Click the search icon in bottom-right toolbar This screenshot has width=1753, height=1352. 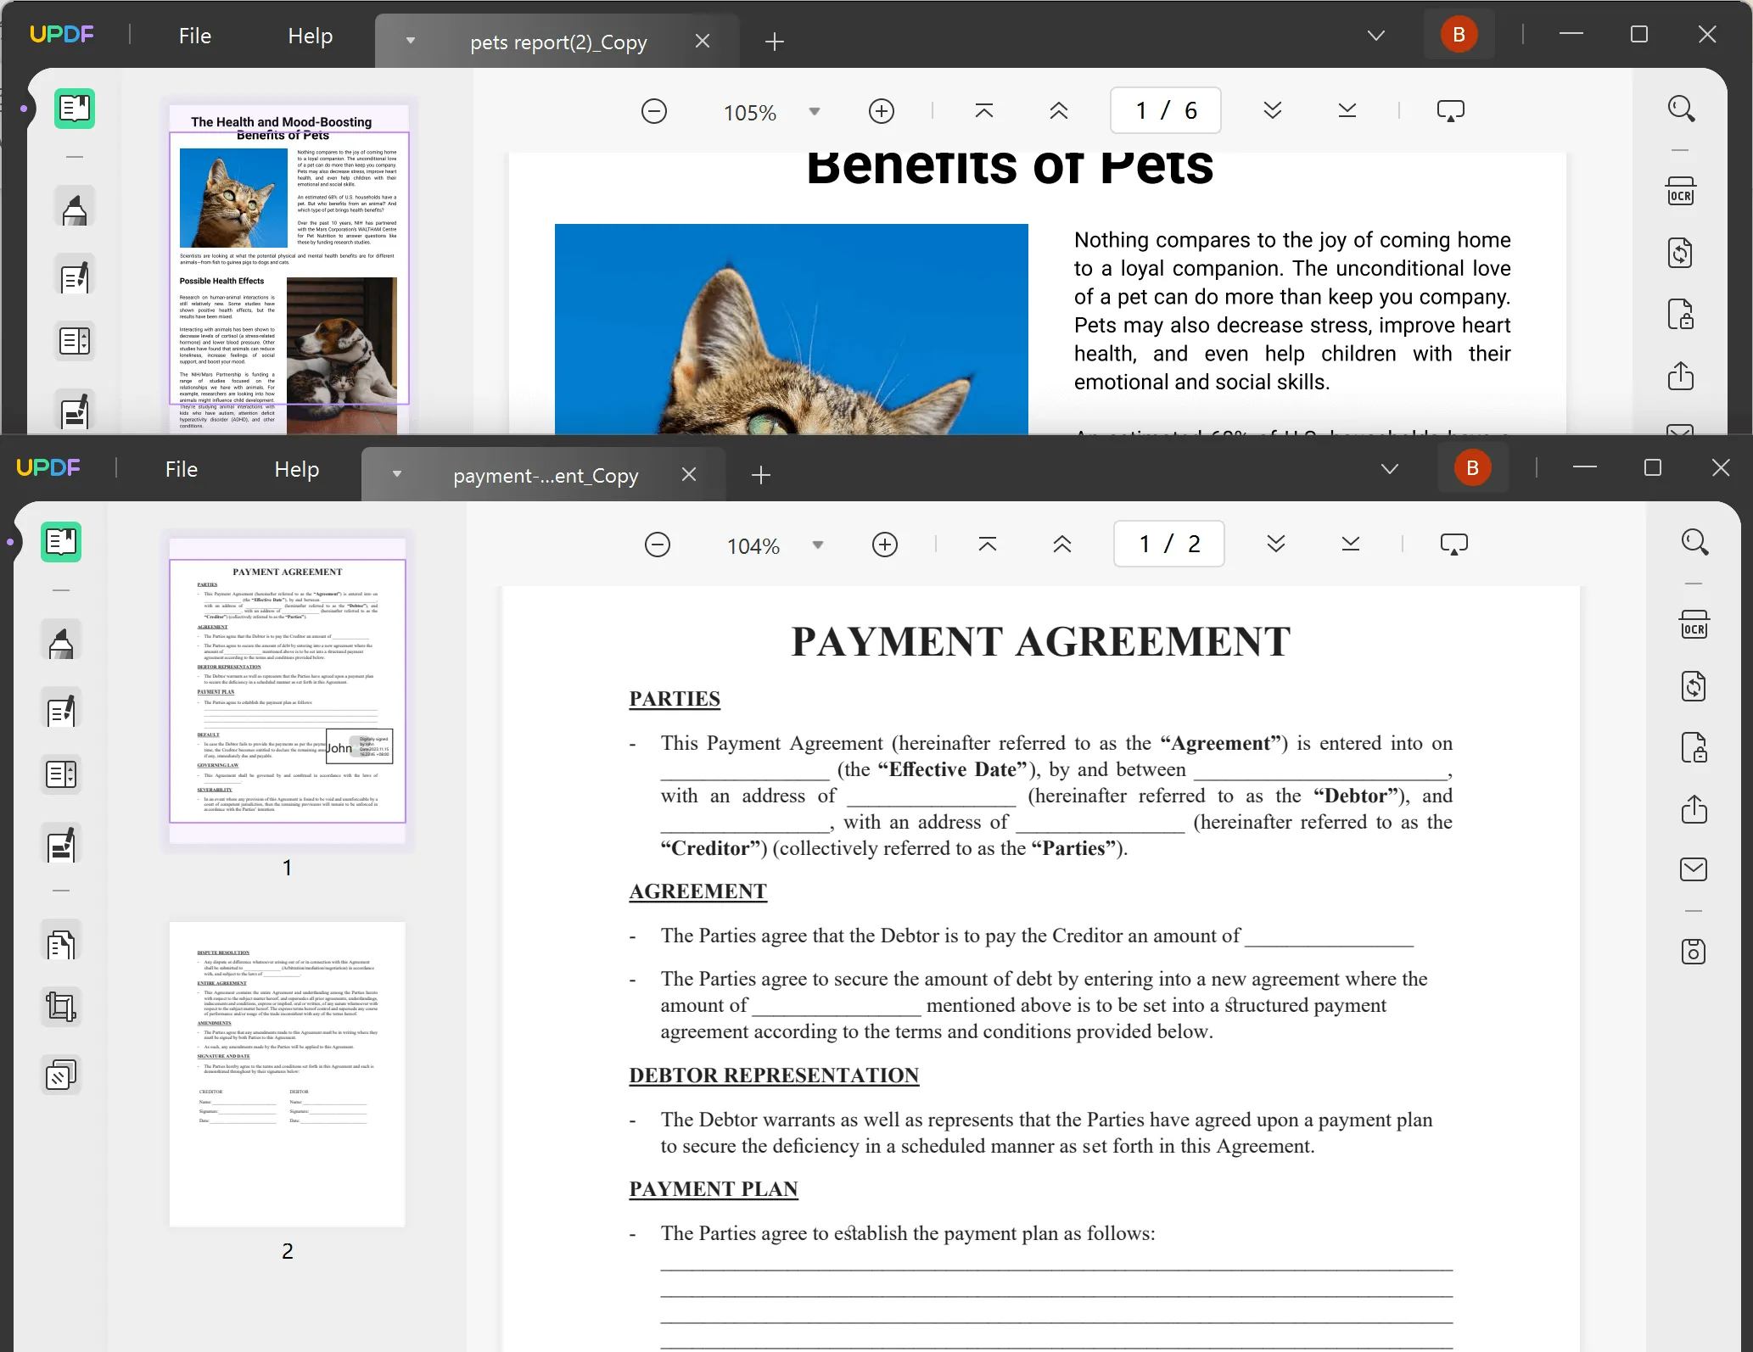(x=1694, y=543)
